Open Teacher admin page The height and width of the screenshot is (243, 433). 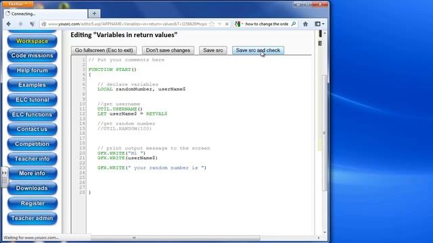coord(32,218)
